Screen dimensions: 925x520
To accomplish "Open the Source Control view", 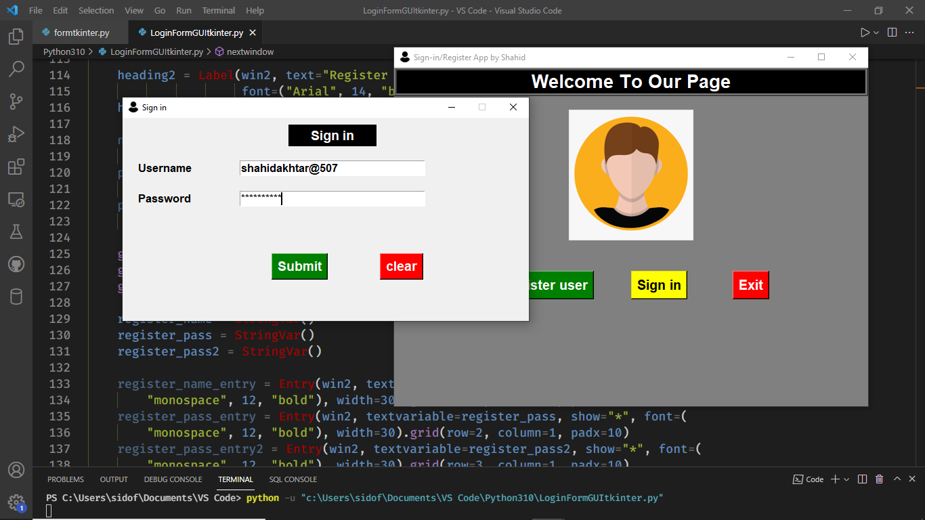I will coord(16,101).
